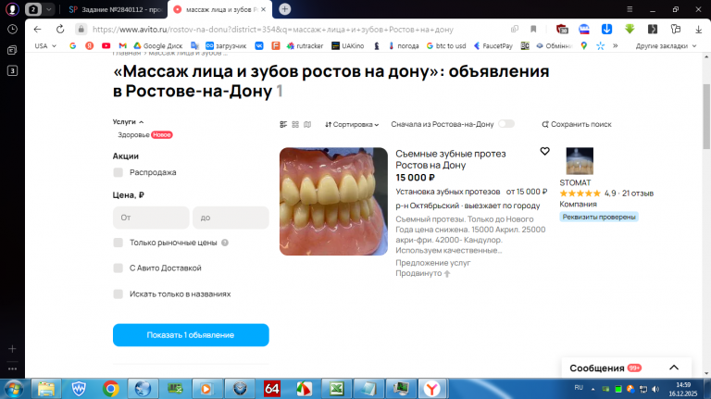Open the Google bookmark
The height and width of the screenshot is (399, 711).
(x=72, y=45)
